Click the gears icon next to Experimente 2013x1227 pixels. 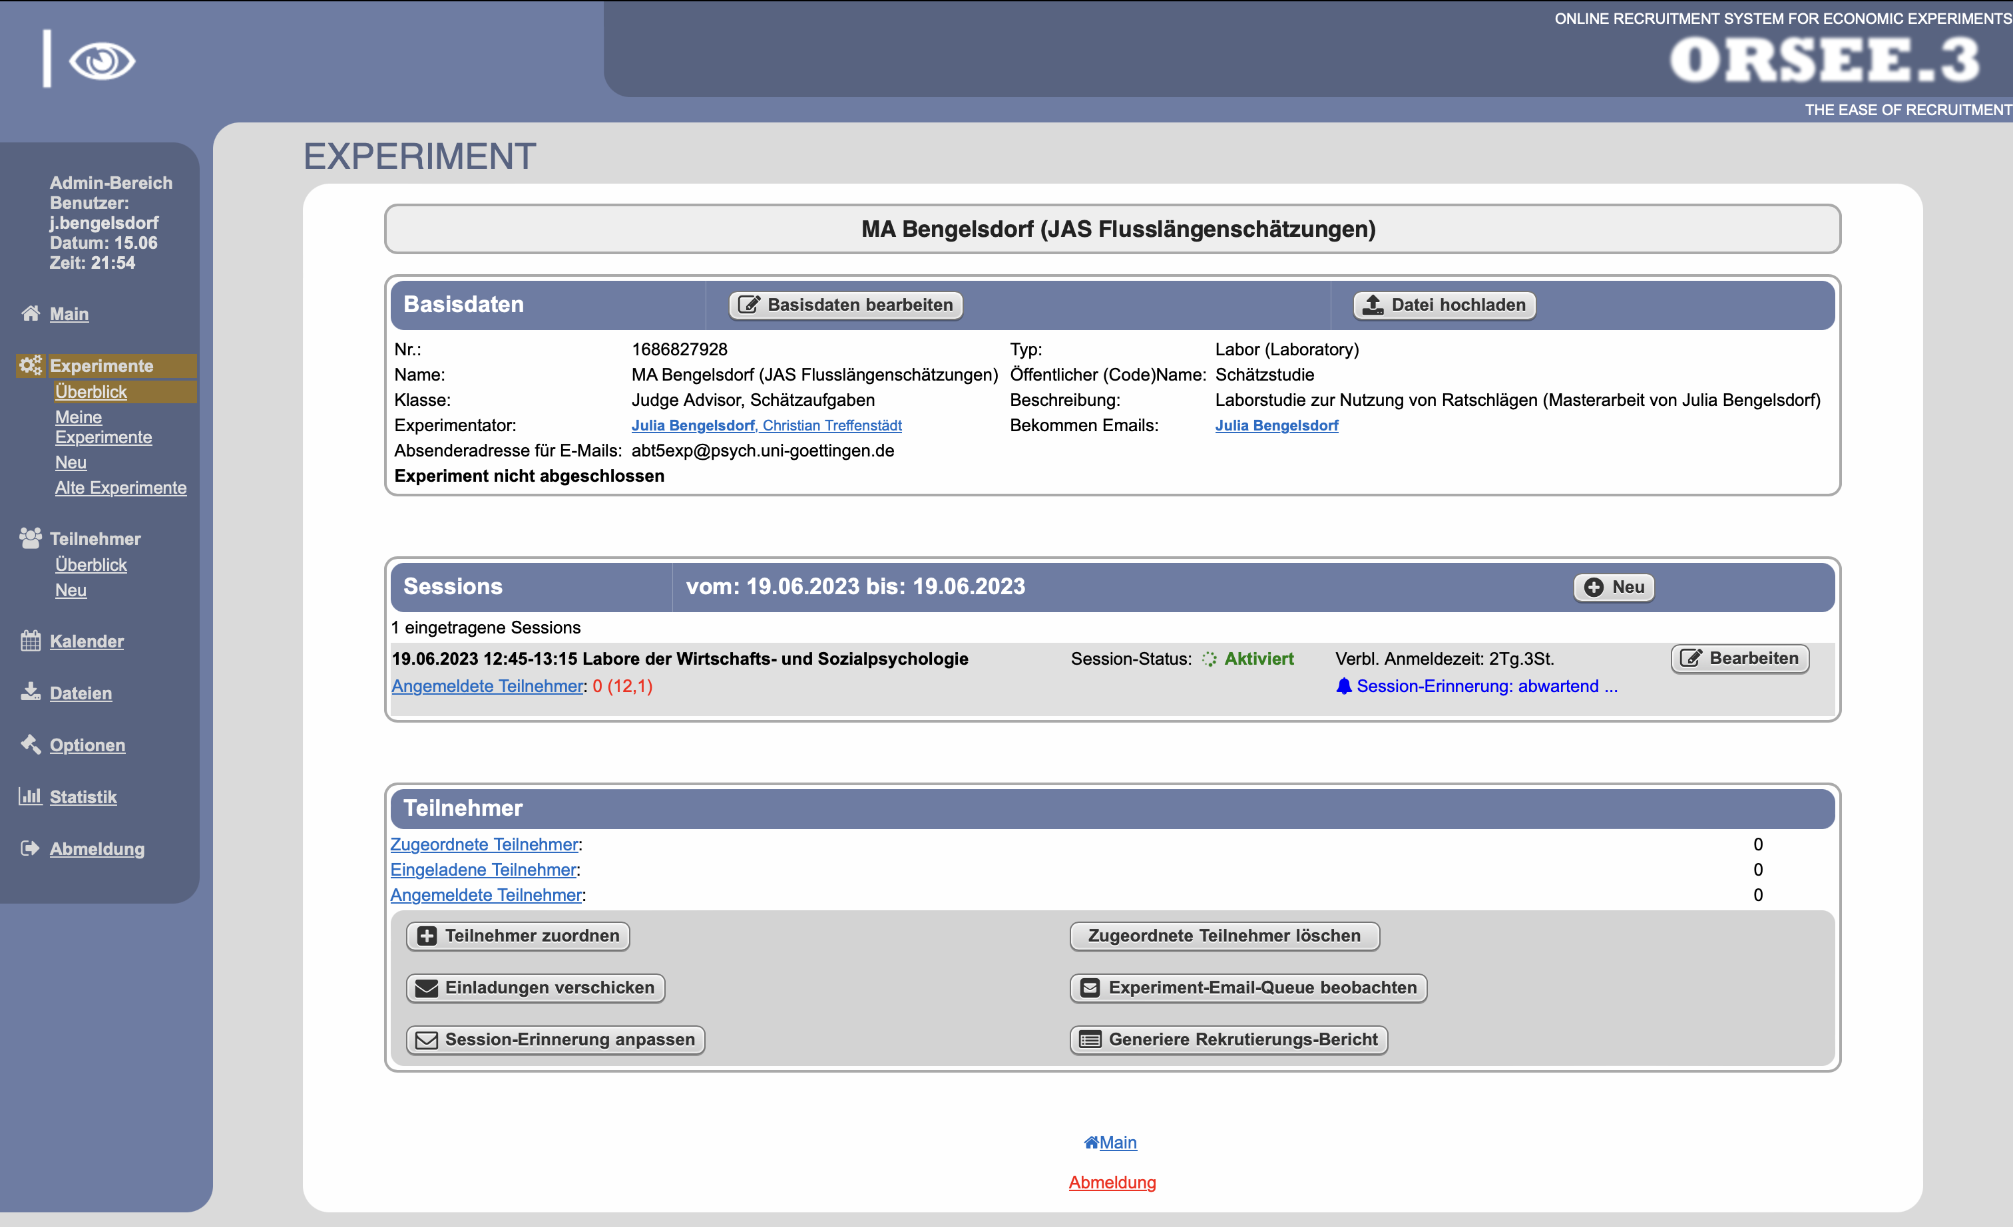click(x=30, y=365)
